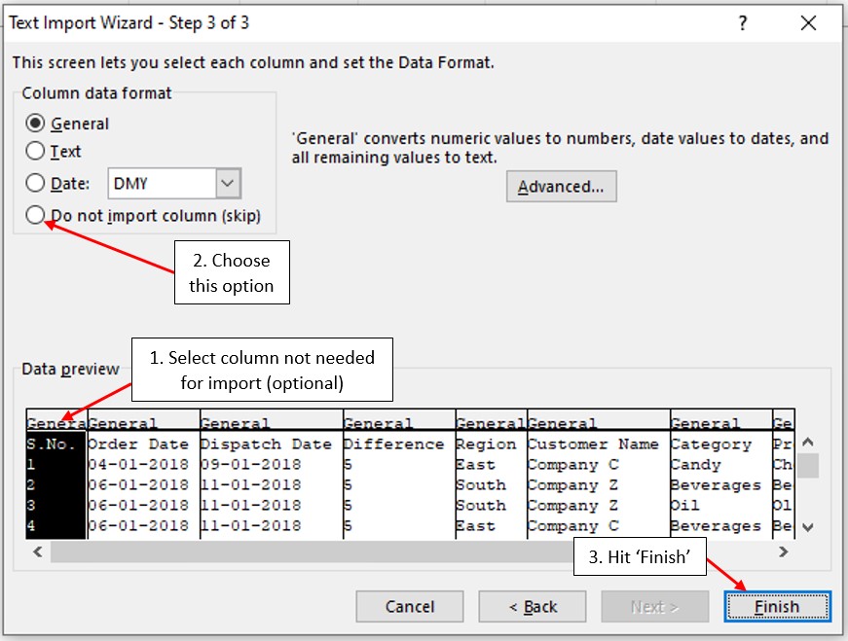Click the help question mark icon
This screenshot has width=848, height=641.
click(743, 23)
